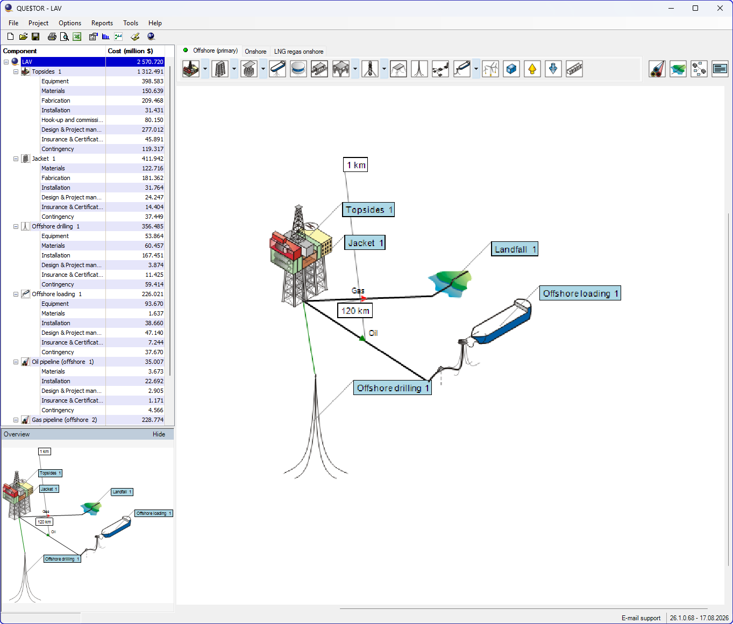Open the Options menu

(70, 23)
